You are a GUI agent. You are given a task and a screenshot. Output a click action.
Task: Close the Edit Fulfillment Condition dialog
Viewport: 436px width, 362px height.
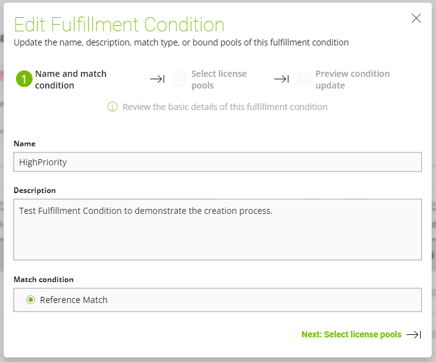416,18
